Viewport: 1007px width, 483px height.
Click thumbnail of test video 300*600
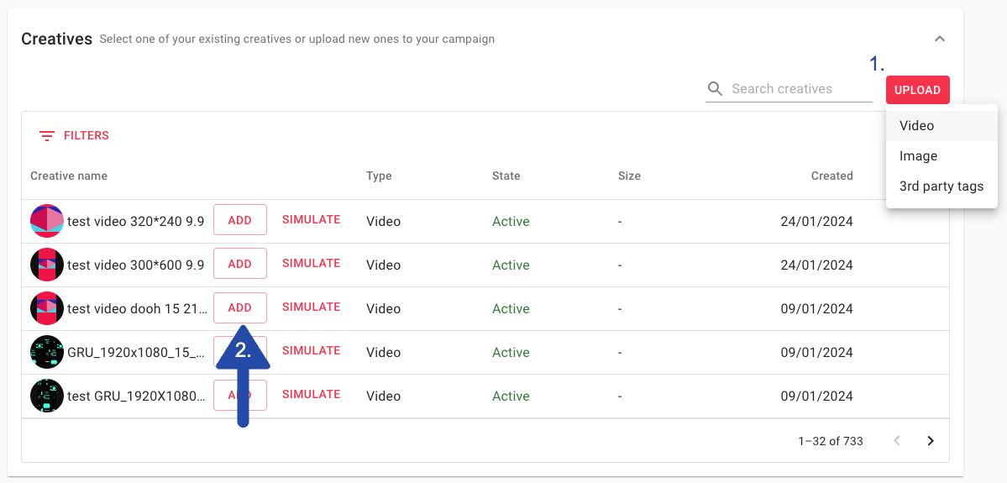point(47,265)
